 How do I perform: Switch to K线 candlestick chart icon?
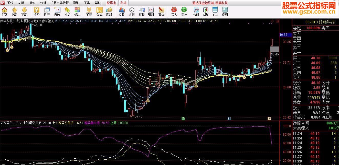(x=205, y=12)
